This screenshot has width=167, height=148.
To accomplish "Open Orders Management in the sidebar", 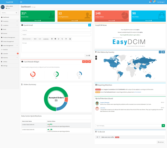I will (10, 42).
